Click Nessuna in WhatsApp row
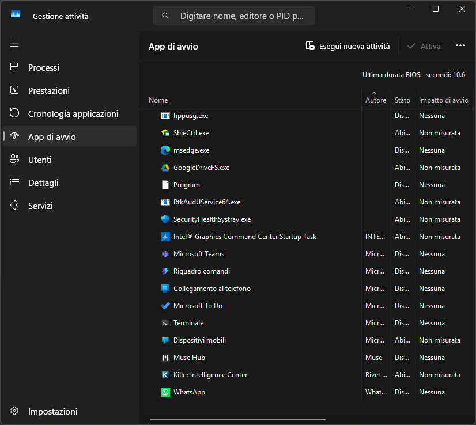The image size is (476, 425). point(432,392)
